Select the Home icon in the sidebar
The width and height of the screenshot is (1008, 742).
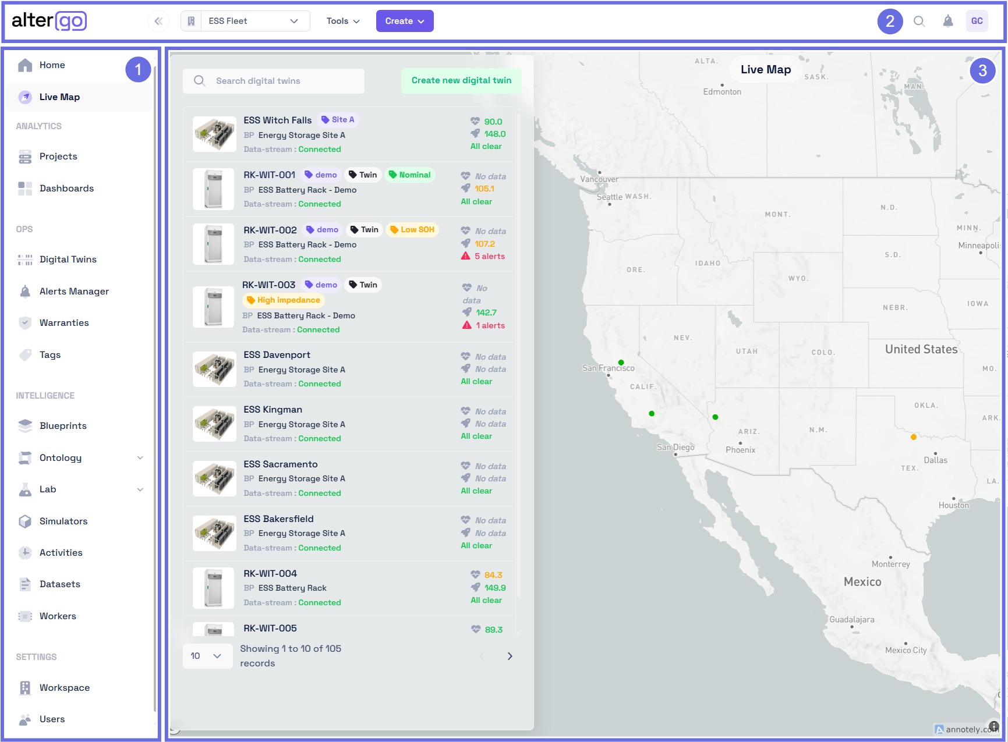point(25,65)
